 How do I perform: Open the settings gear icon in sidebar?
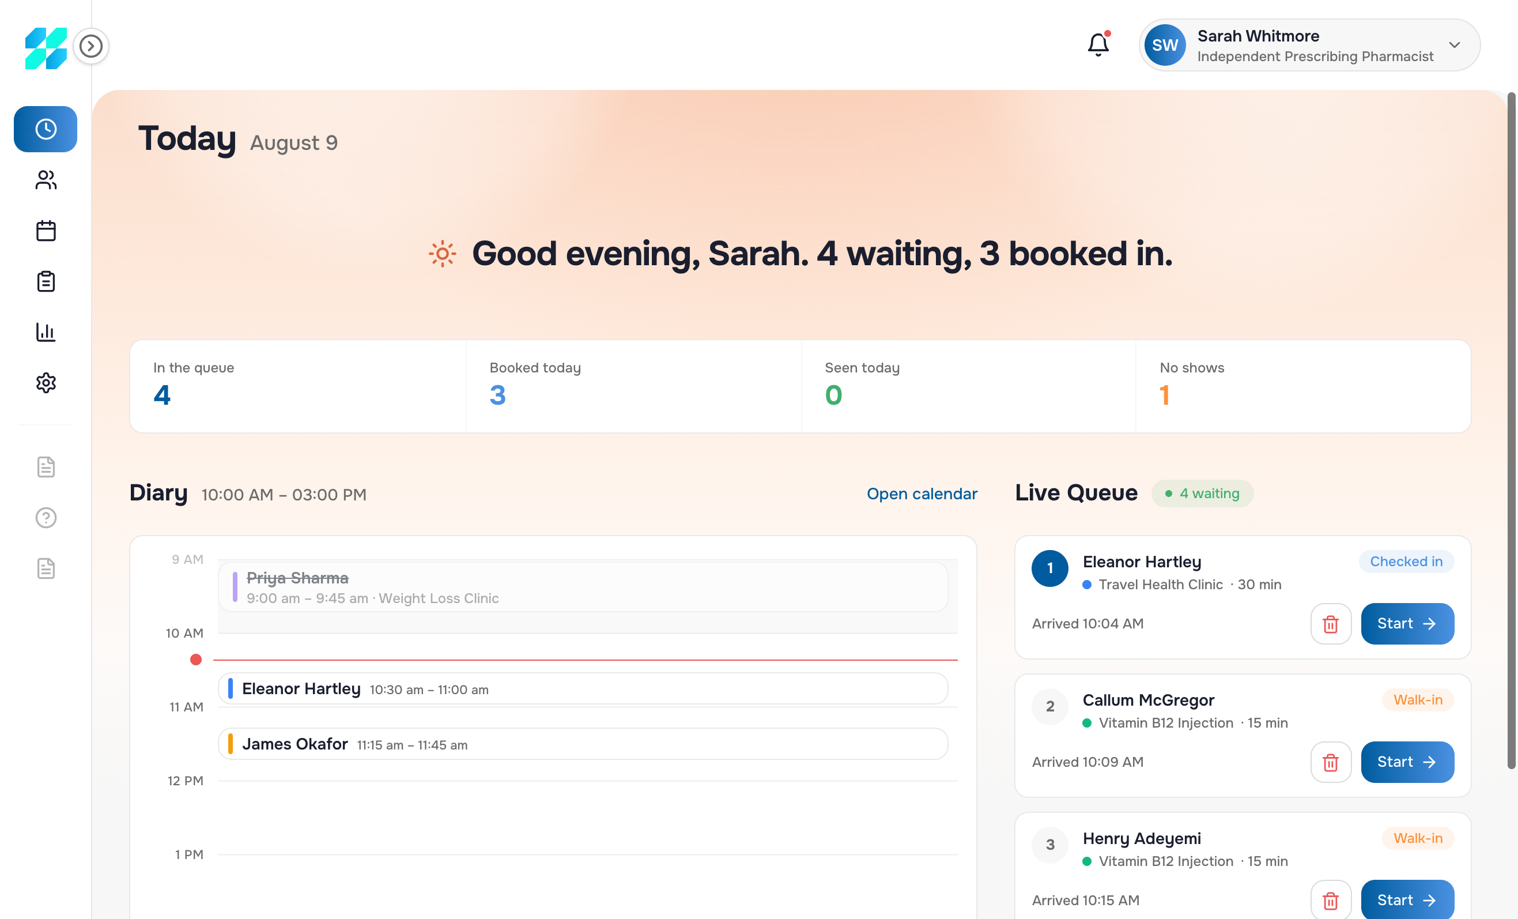(46, 383)
